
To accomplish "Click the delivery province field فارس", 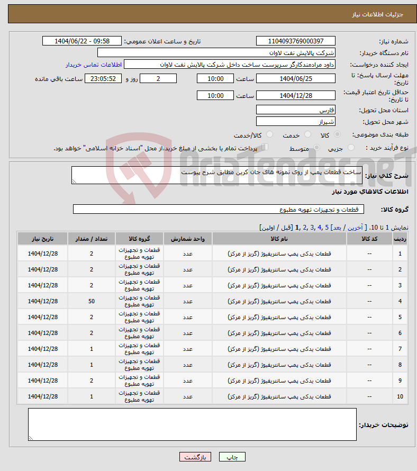I will tap(296, 110).
